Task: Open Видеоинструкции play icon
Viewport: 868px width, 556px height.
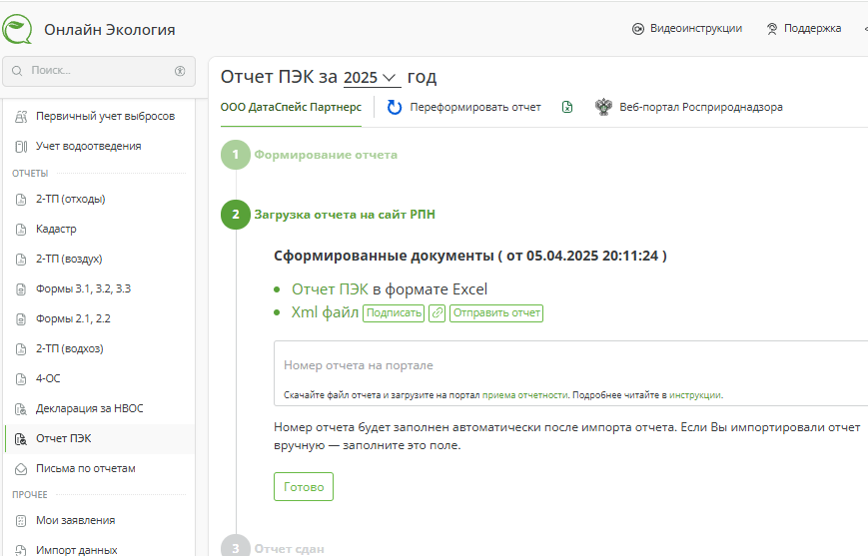Action: (637, 29)
